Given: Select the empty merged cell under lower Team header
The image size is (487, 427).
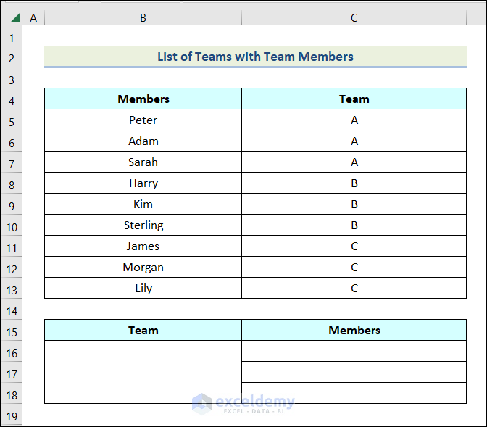Looking at the screenshot, I should tap(143, 372).
